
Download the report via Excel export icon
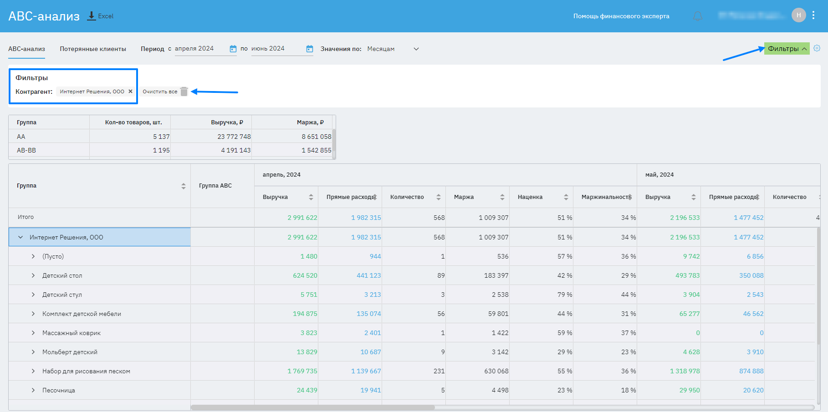(x=92, y=16)
